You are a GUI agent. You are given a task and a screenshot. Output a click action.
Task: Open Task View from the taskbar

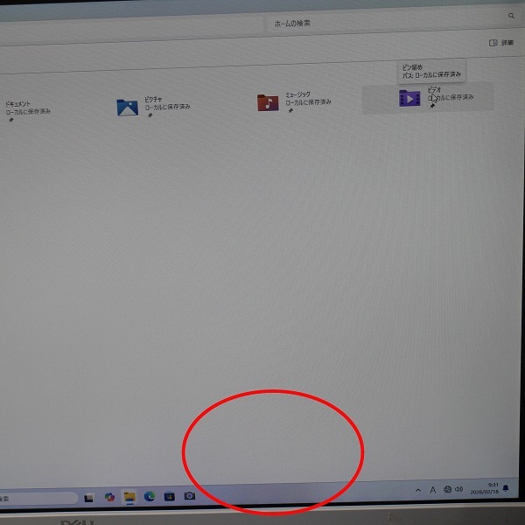[89, 498]
